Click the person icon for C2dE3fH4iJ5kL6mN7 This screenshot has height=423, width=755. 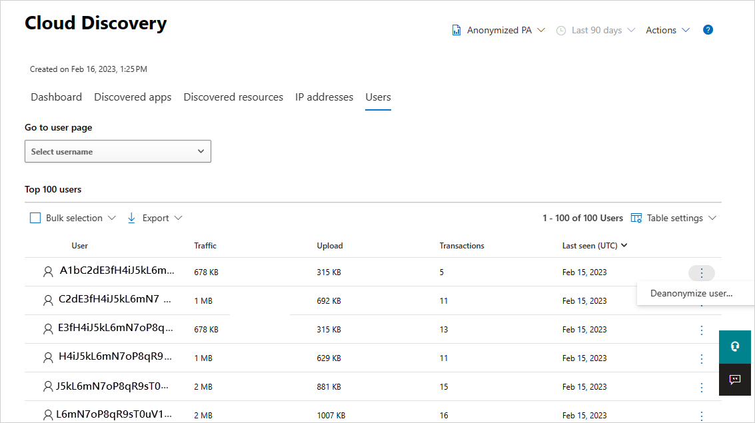48,301
